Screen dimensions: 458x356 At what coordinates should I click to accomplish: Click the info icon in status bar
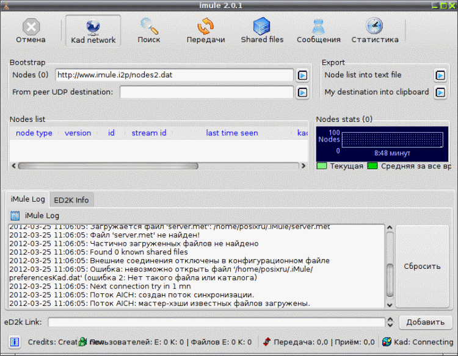tap(15, 342)
